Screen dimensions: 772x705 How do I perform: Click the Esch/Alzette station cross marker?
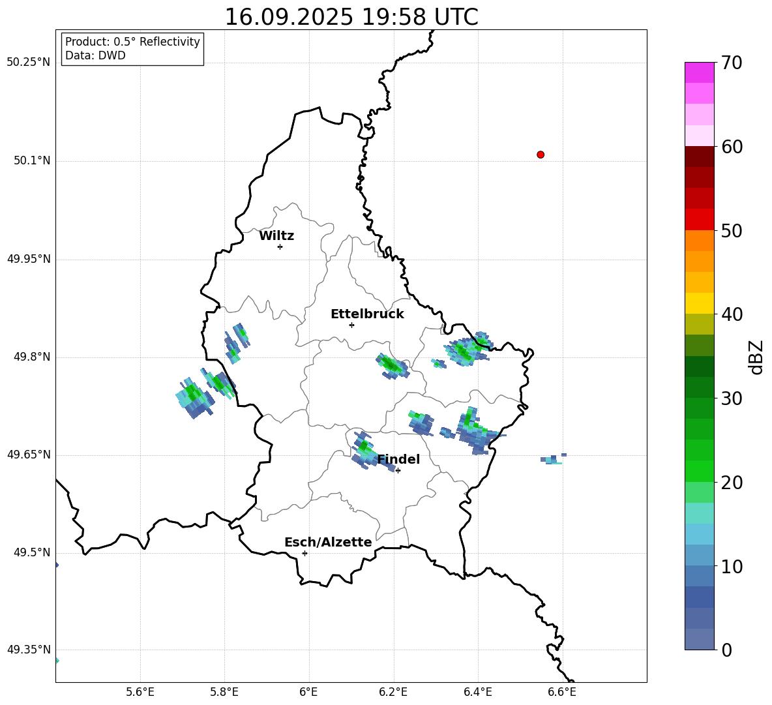[304, 553]
